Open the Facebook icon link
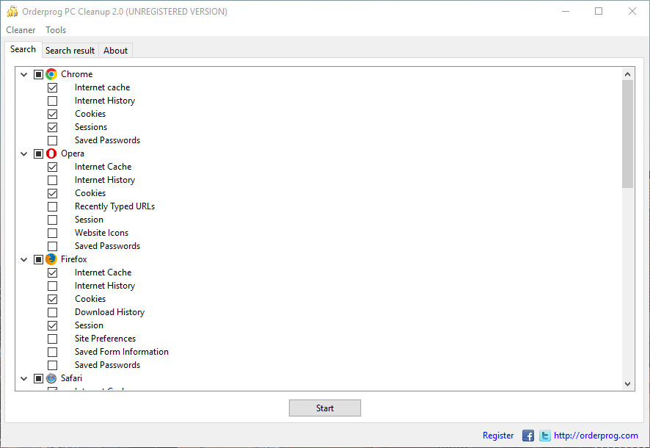The width and height of the screenshot is (650, 448). pos(527,436)
